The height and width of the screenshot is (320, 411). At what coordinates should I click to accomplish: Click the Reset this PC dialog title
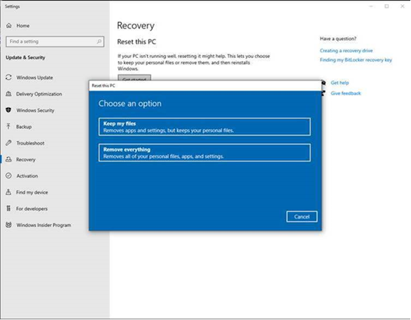(x=104, y=85)
